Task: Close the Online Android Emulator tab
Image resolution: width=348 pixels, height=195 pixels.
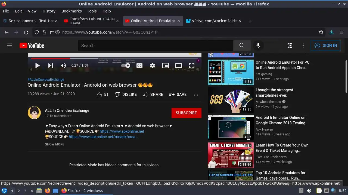Action: point(179,21)
